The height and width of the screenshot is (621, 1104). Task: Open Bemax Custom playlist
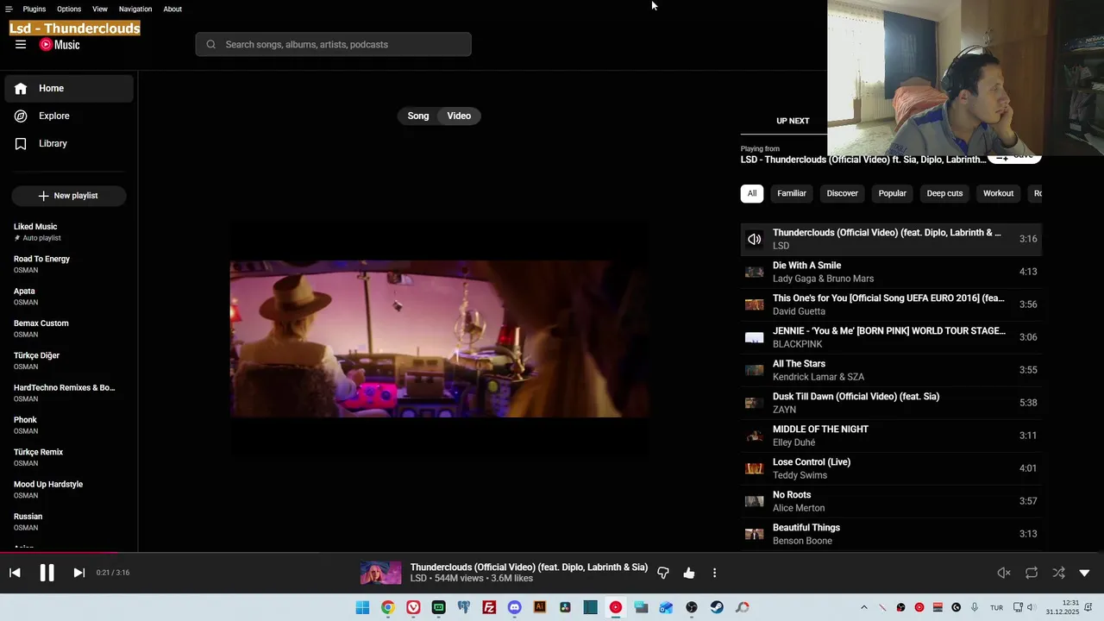(69, 329)
